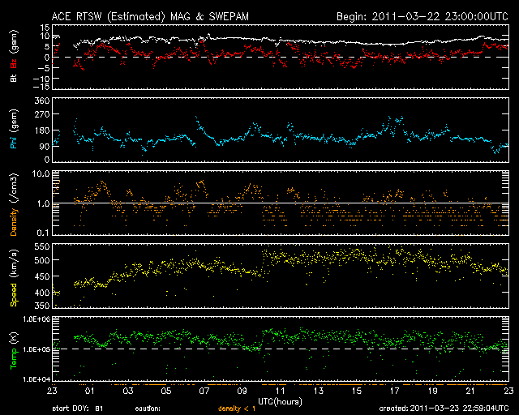This screenshot has height=415, width=519.
Task: Click the "1.0E+04" tick on the Temp axis
Action: (36, 379)
